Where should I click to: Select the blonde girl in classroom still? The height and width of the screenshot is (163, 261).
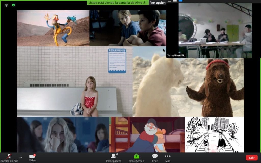pos(63,134)
